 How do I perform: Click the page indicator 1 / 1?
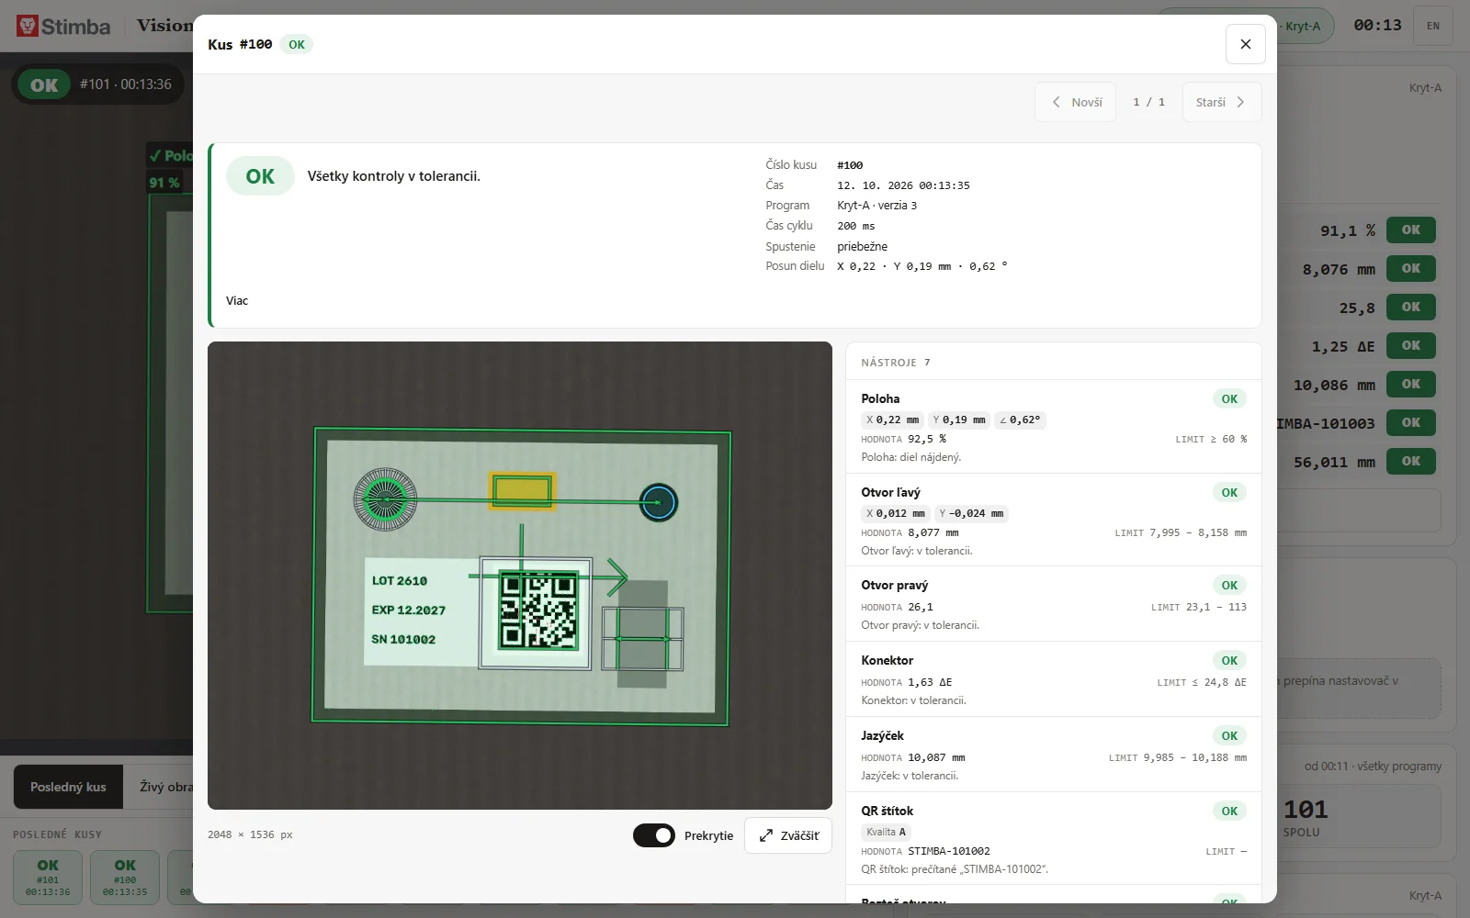1148,102
